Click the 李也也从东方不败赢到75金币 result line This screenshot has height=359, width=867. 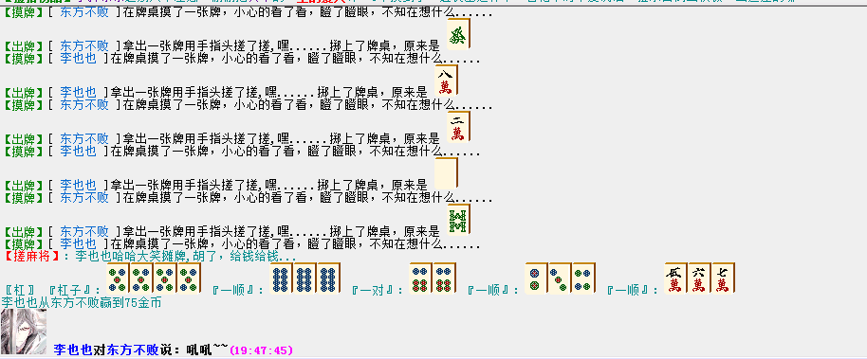[x=82, y=303]
